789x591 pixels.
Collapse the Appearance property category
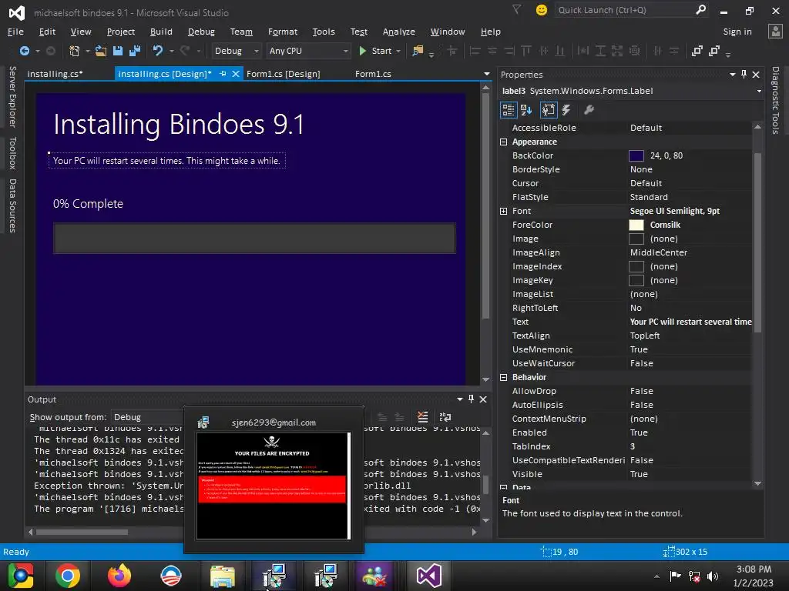click(503, 142)
